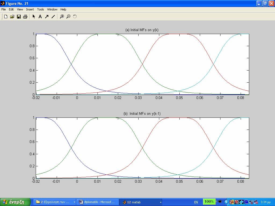Click y-axis label 0.6 on the bottom plot
The width and height of the screenshot is (275, 206).
[x=32, y=142]
